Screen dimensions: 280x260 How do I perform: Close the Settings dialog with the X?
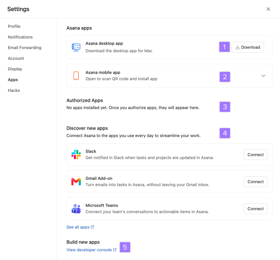268,9
